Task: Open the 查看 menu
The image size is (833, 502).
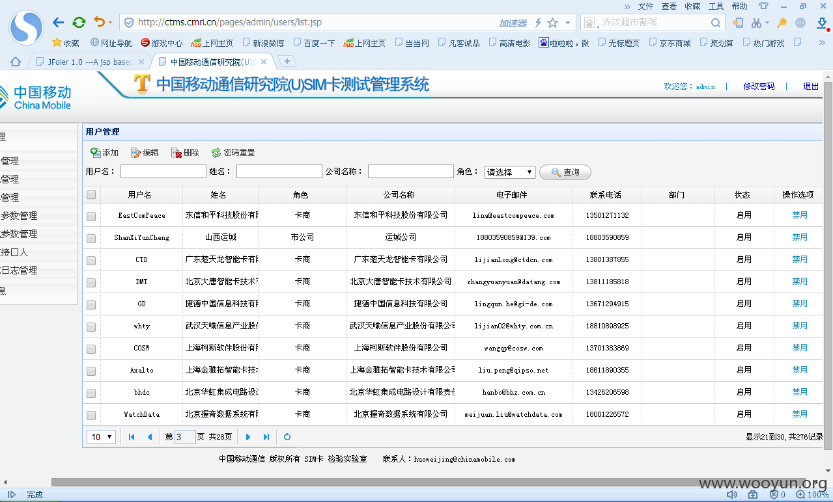Action: click(669, 6)
